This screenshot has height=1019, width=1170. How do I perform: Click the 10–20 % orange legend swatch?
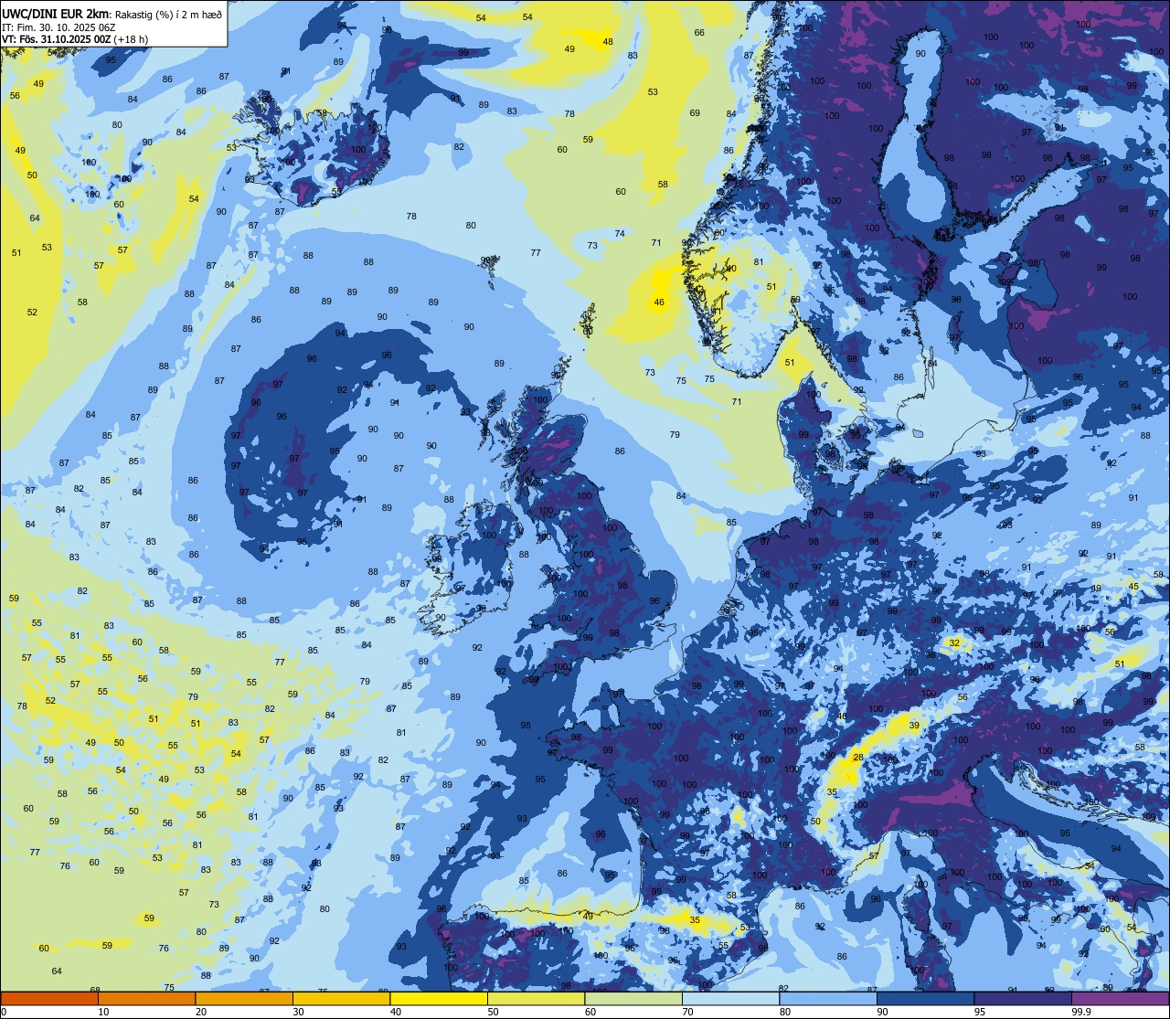146,998
